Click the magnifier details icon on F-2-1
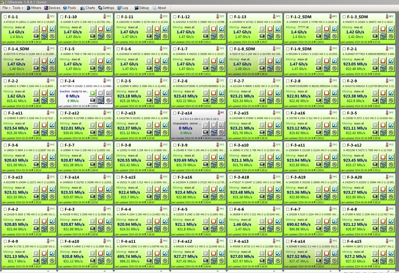This screenshot has height=273, width=399. (x=375, y=68)
